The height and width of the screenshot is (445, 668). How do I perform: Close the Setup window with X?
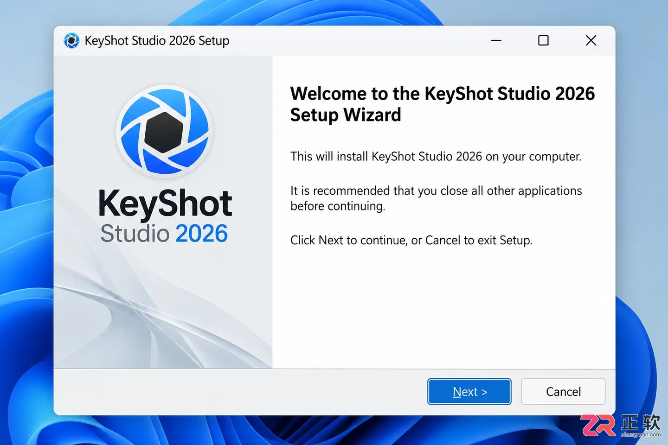coord(591,40)
